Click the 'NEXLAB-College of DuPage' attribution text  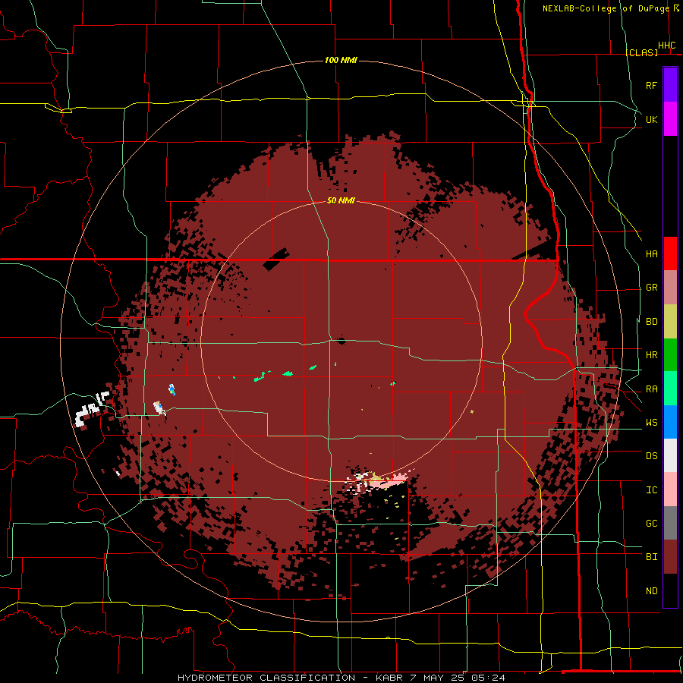click(x=606, y=8)
